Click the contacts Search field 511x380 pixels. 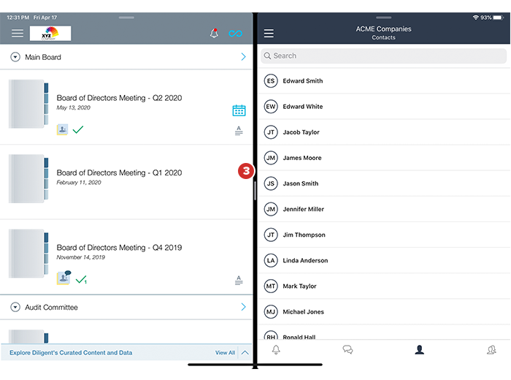(x=384, y=56)
